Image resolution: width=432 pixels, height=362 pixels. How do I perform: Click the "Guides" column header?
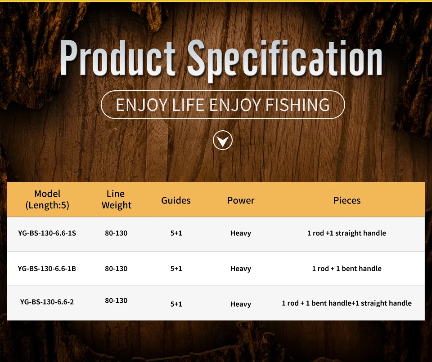point(176,200)
